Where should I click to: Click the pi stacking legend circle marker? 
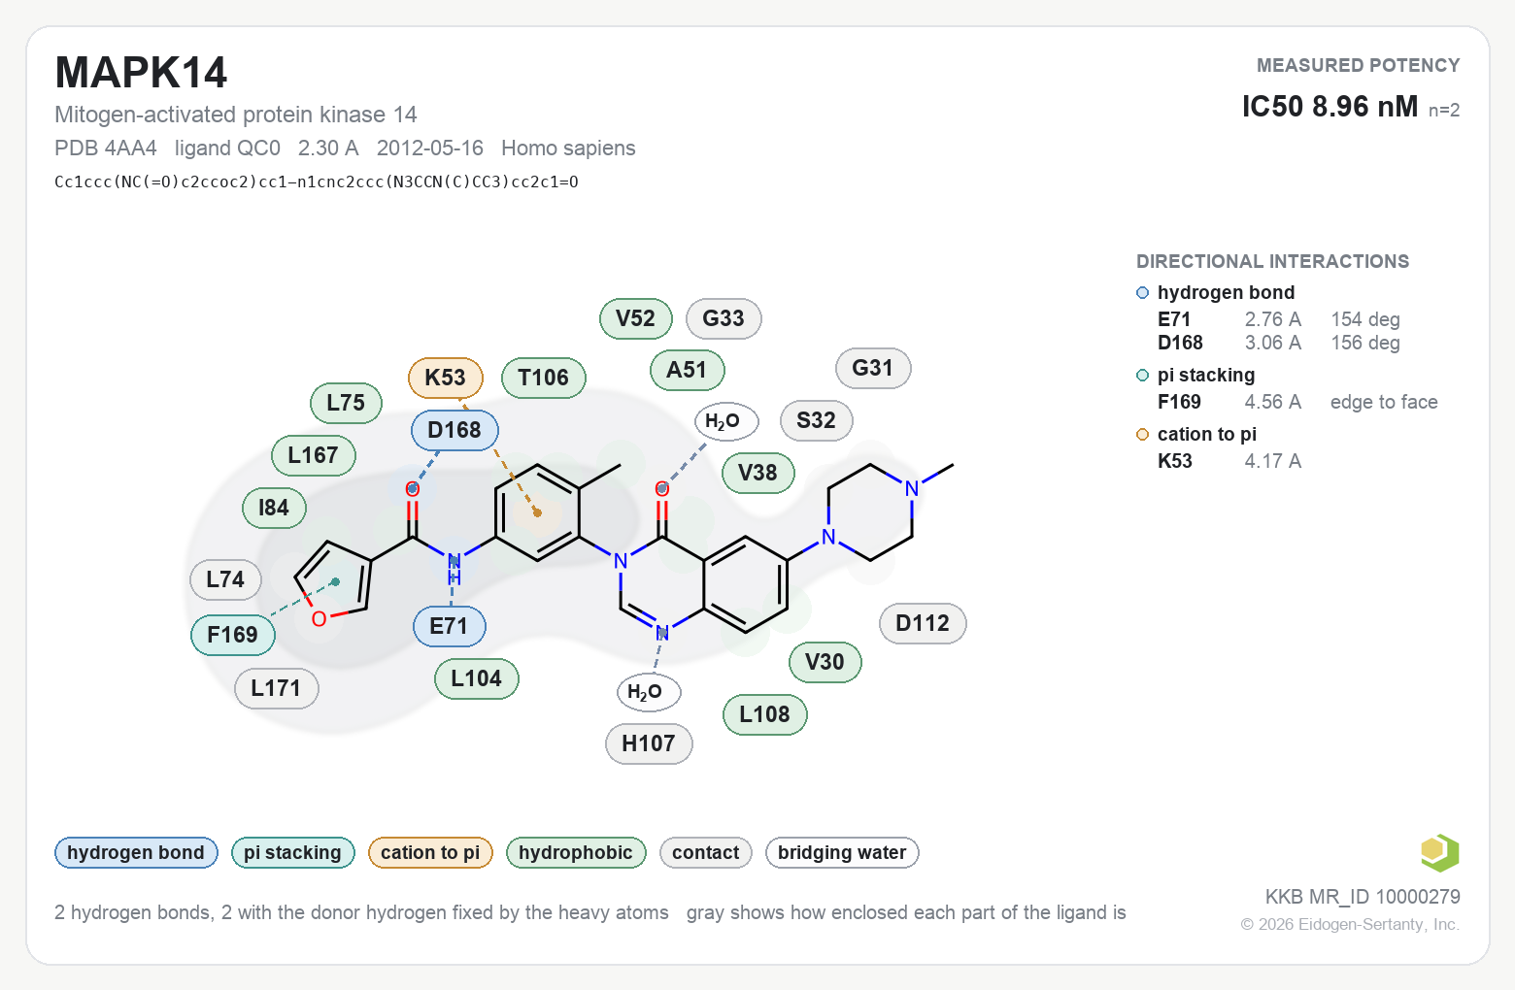point(1143,376)
